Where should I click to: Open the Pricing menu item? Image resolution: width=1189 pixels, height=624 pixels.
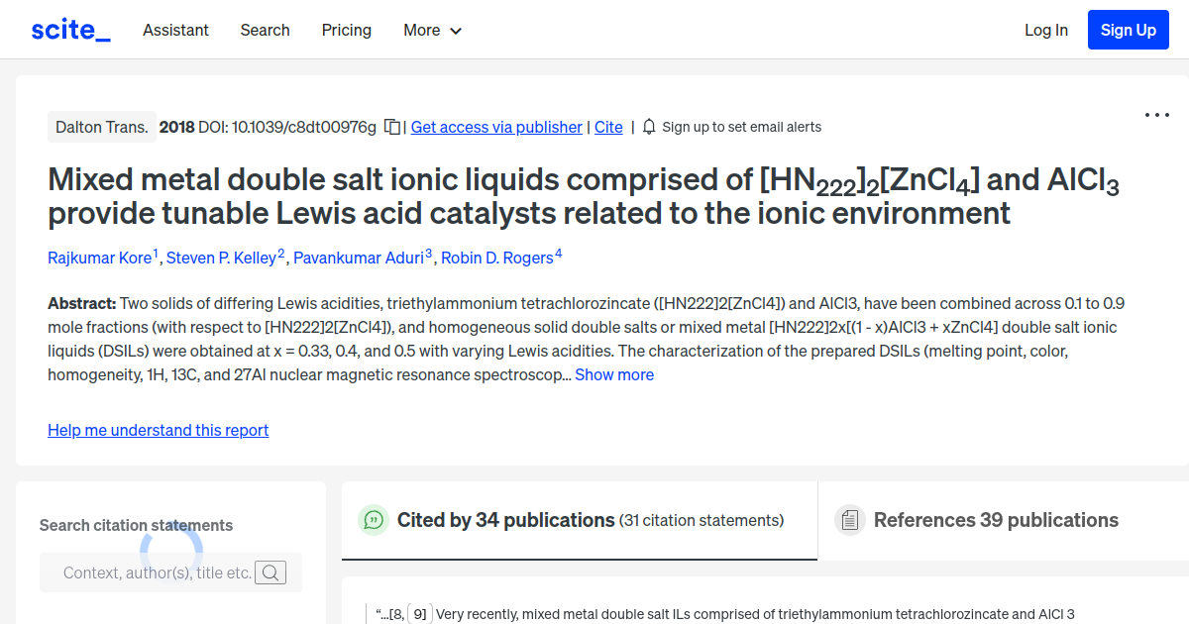tap(346, 31)
